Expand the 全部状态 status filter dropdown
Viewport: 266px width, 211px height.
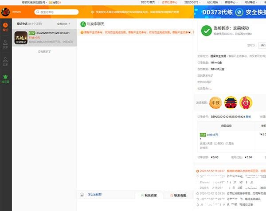[63, 23]
